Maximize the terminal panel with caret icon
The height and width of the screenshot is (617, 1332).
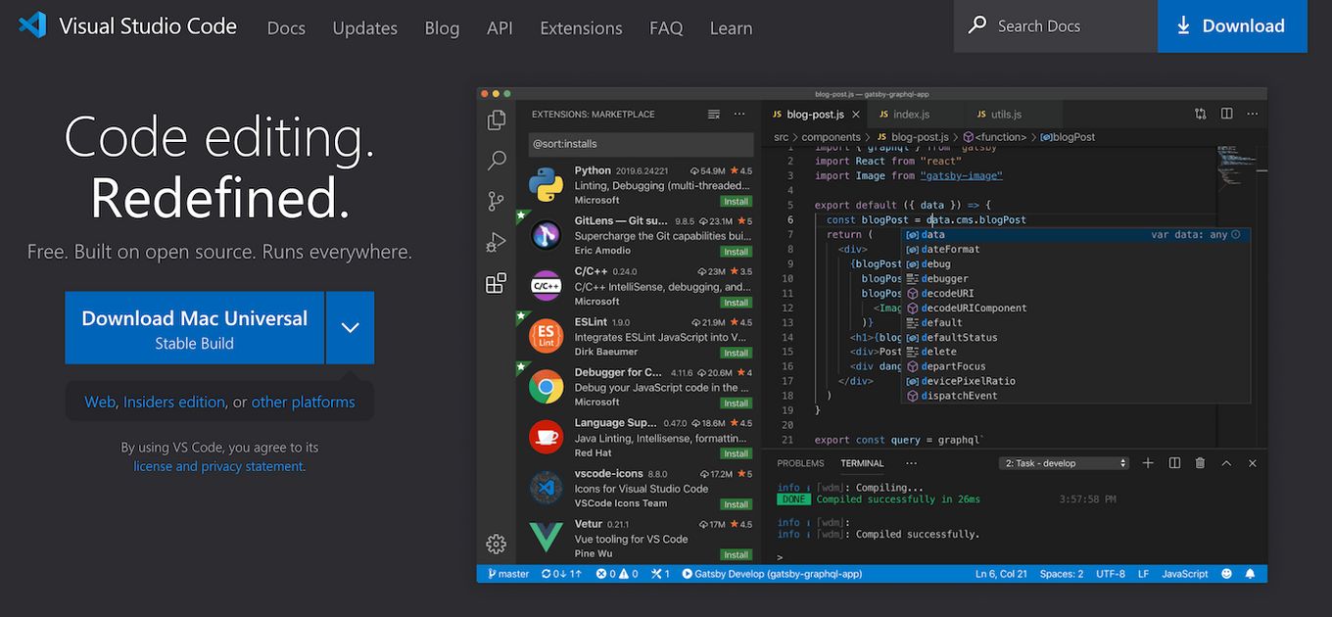(1226, 463)
